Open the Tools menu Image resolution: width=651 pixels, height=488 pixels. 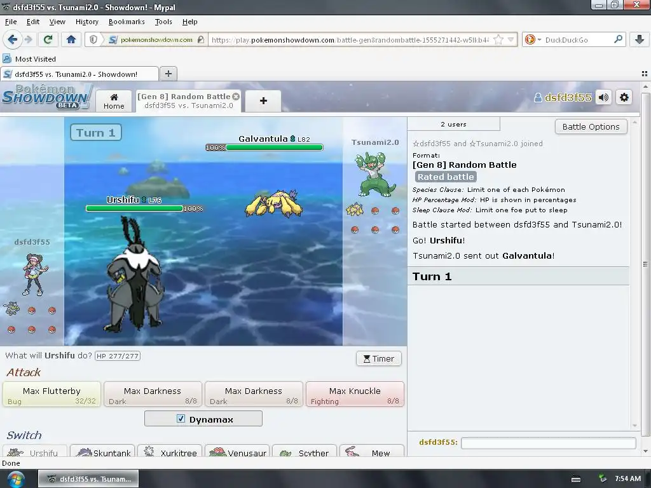[163, 22]
